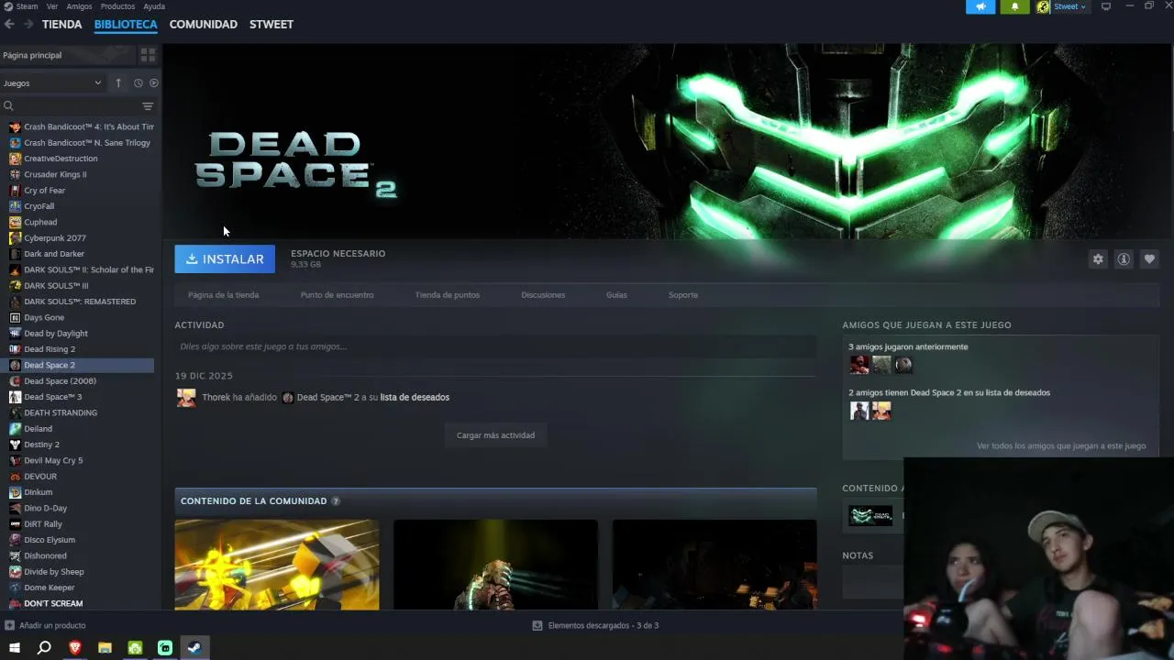Click Ver todos los amigos que juegan
The height and width of the screenshot is (660, 1174).
(x=1061, y=445)
